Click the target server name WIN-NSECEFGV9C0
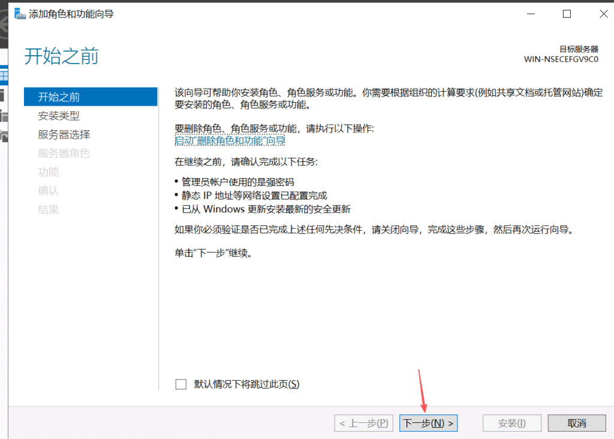Image resolution: width=614 pixels, height=439 pixels. [561, 59]
